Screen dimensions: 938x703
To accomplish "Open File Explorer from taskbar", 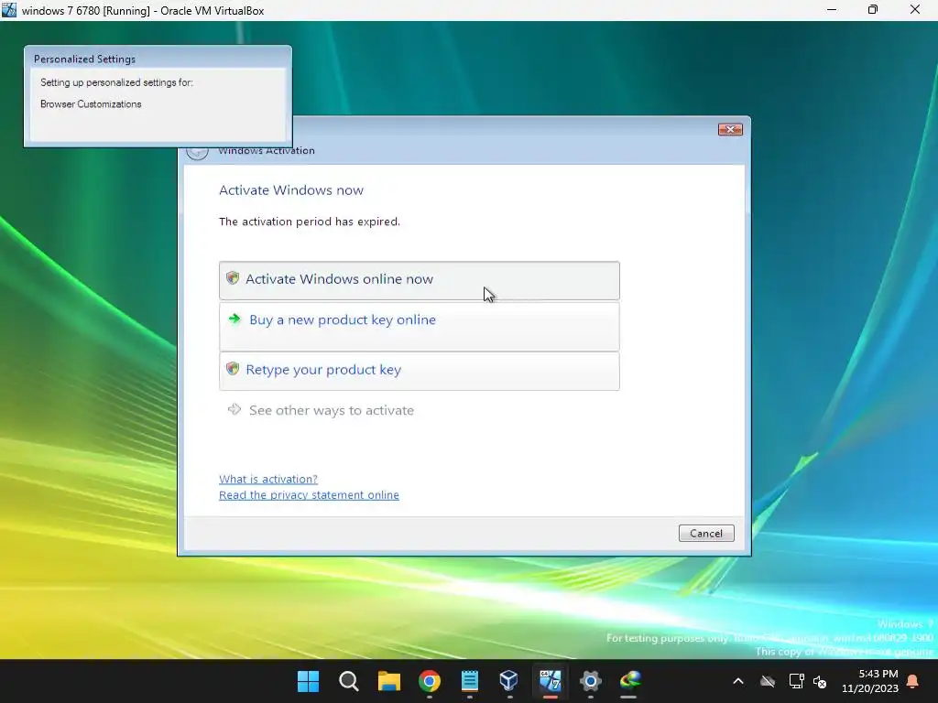I will coord(388,681).
